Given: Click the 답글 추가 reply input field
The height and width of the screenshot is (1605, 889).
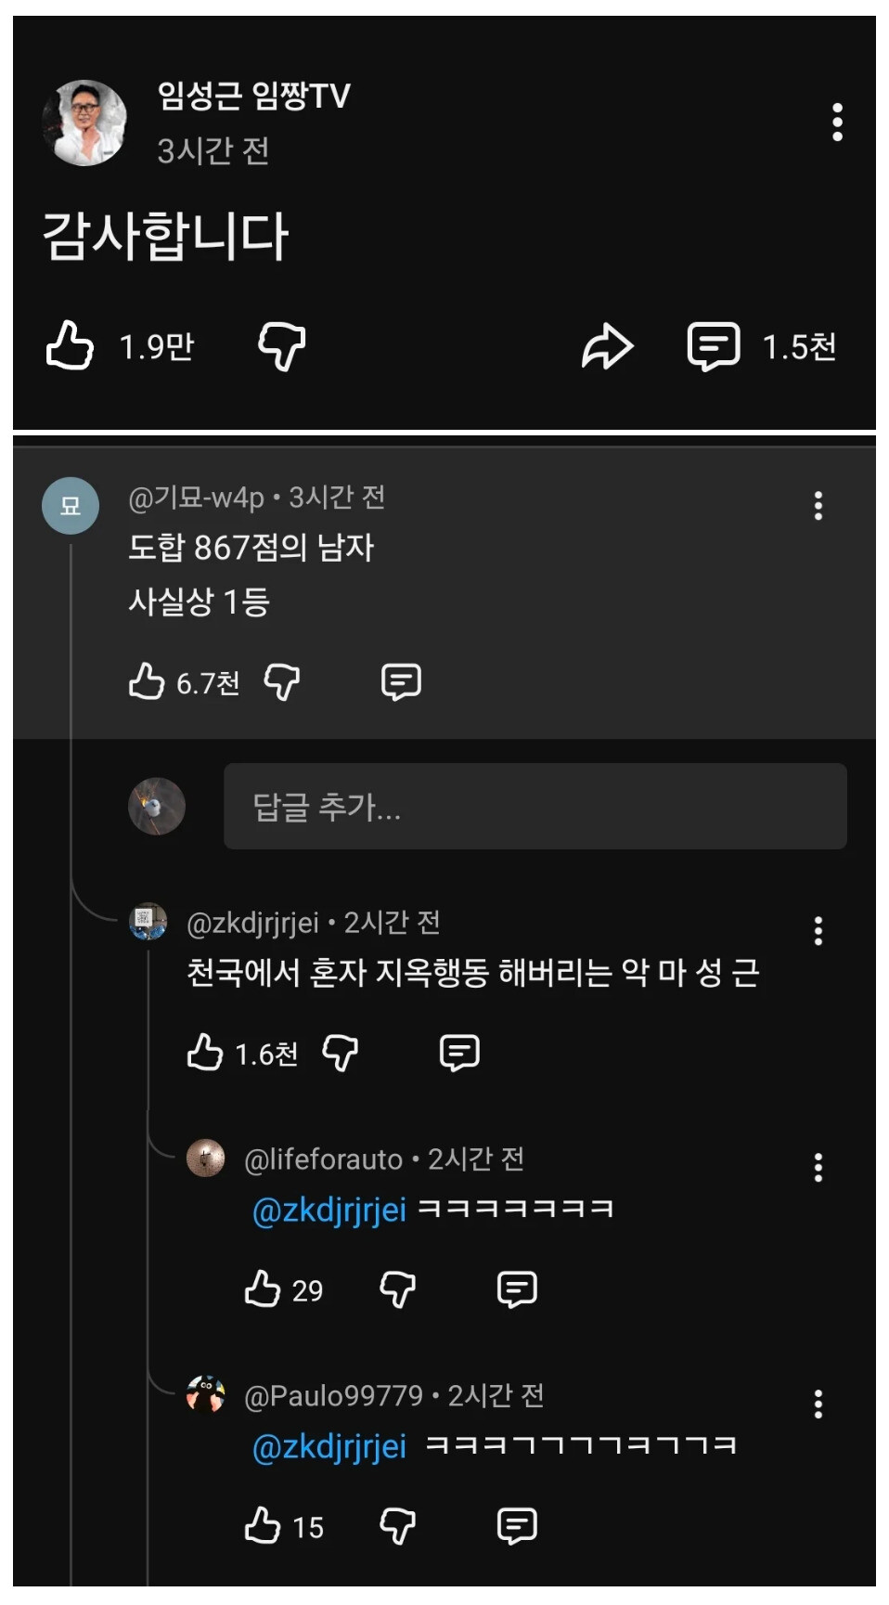Looking at the screenshot, I should click(x=535, y=806).
